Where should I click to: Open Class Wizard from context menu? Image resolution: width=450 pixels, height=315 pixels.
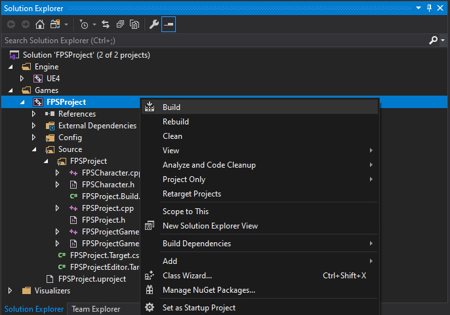(x=260, y=276)
